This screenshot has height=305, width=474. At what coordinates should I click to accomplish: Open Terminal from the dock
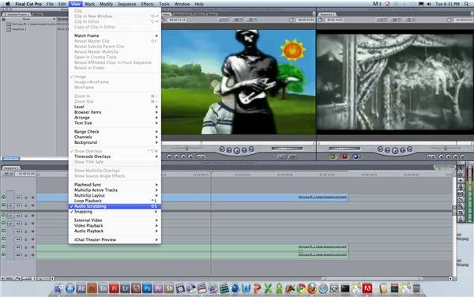click(345, 288)
